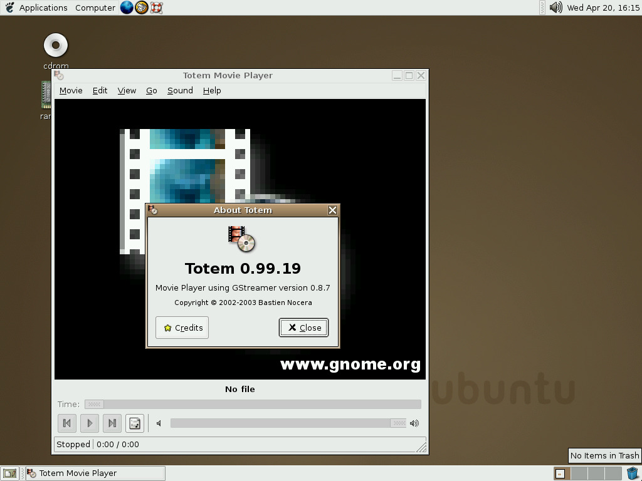This screenshot has width=642, height=481.
Task: Click the Totem movie player window icon
Action: [x=58, y=75]
